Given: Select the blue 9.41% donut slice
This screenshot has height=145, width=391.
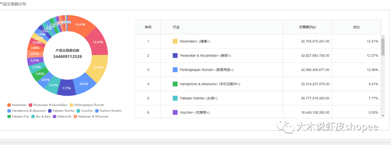Looking at the screenshot, I should [84, 84].
